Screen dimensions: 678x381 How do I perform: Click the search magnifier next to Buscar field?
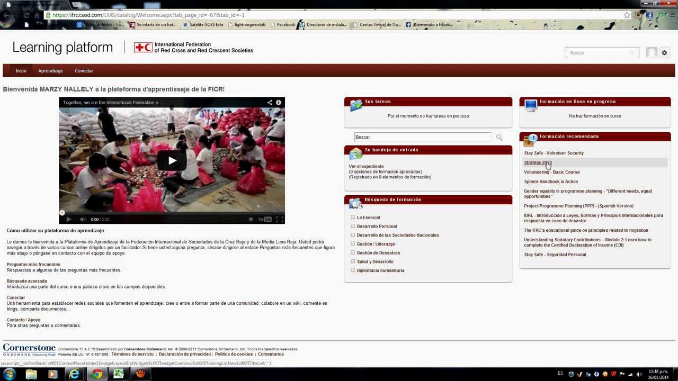tap(499, 137)
